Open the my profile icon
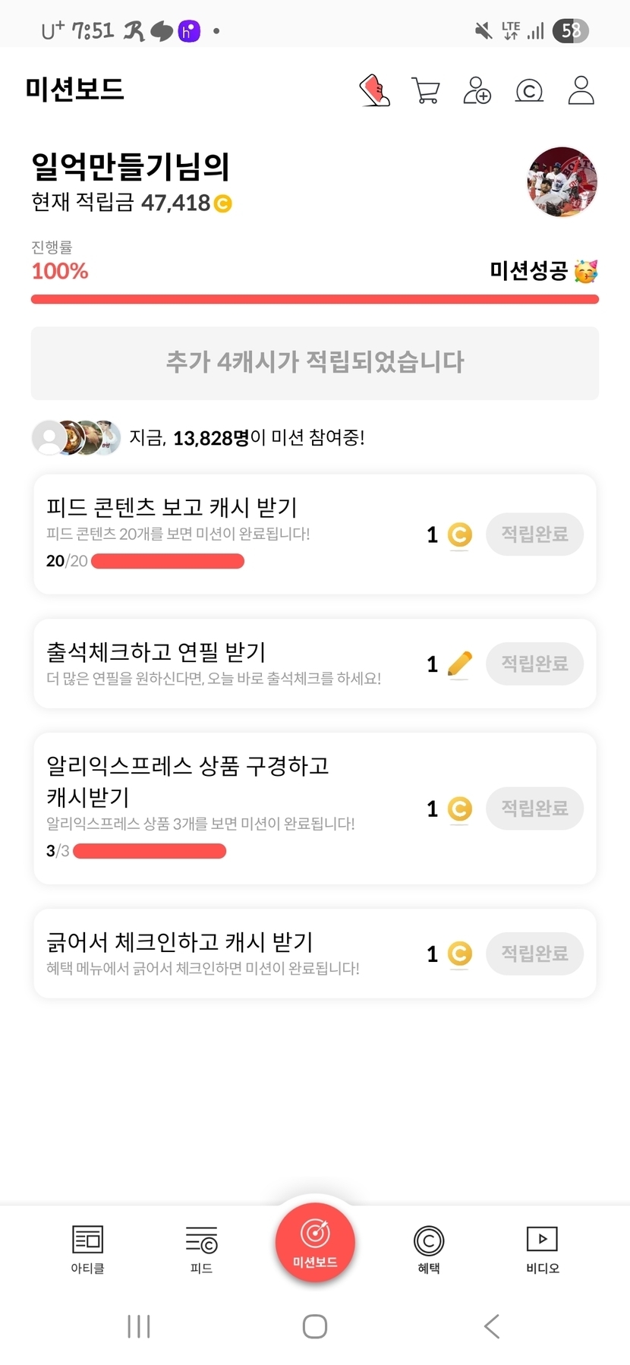The height and width of the screenshot is (1365, 630). [x=581, y=90]
